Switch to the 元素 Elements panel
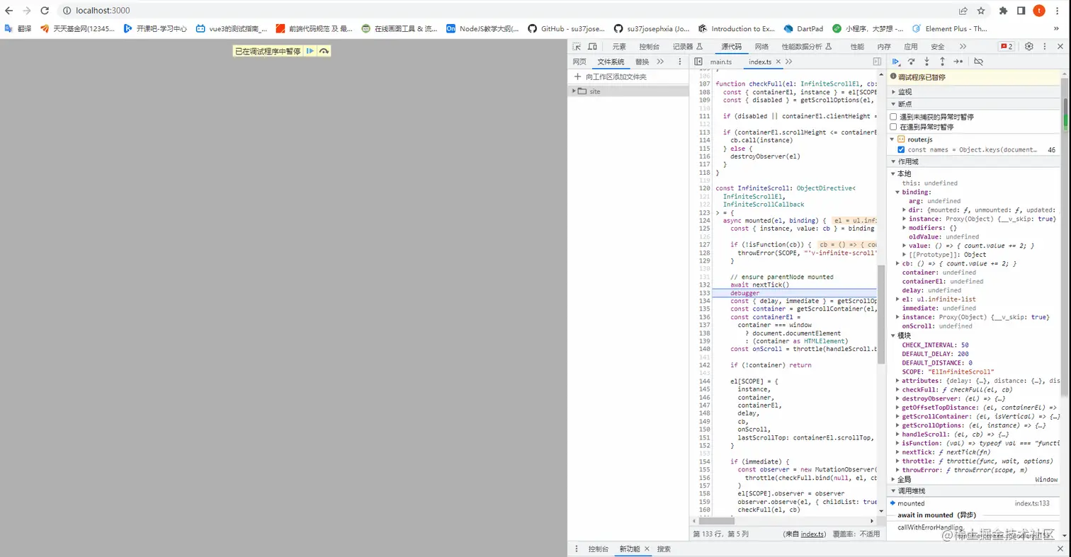Viewport: 1071px width, 557px height. [619, 47]
